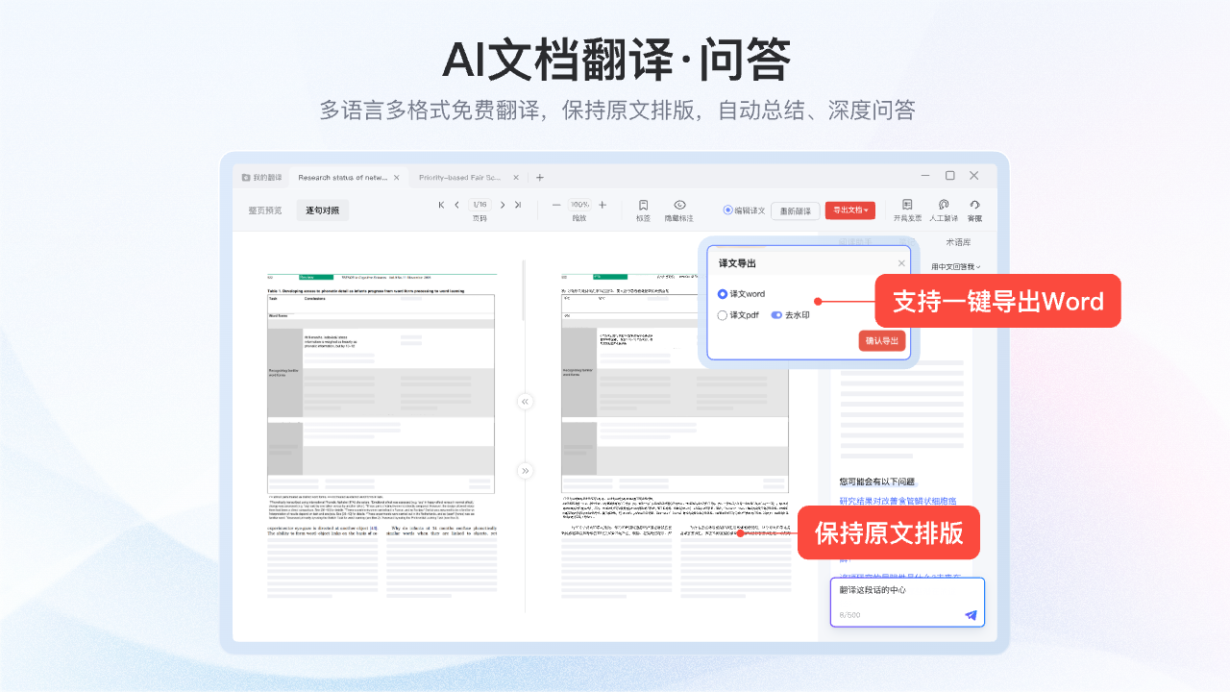This screenshot has width=1230, height=692.
Task: Open 开具发票 invoice icon
Action: point(906,204)
